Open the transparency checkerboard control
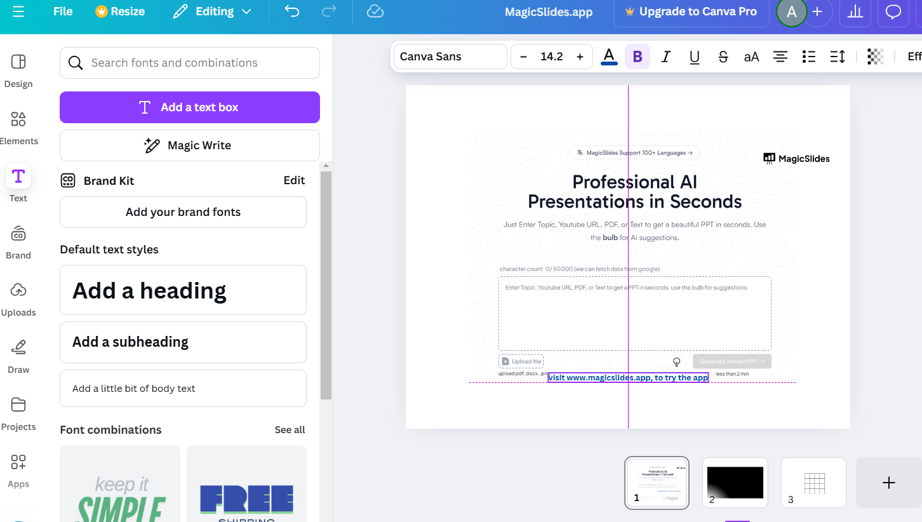This screenshot has height=522, width=922. (x=876, y=57)
